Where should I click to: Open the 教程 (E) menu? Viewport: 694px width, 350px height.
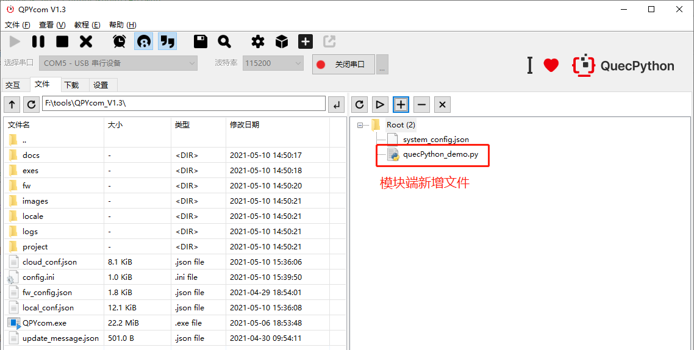[87, 25]
